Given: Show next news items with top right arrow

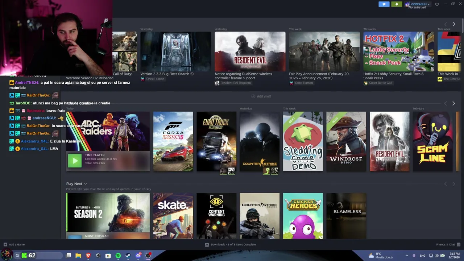Looking at the screenshot, I should click(x=453, y=24).
